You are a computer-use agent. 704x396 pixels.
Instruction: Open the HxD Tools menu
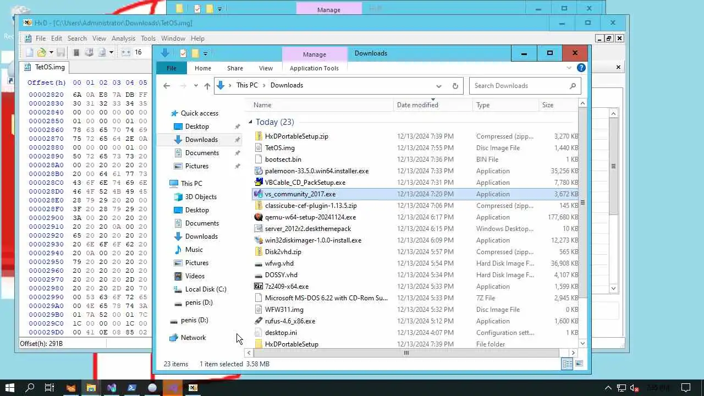coord(148,38)
